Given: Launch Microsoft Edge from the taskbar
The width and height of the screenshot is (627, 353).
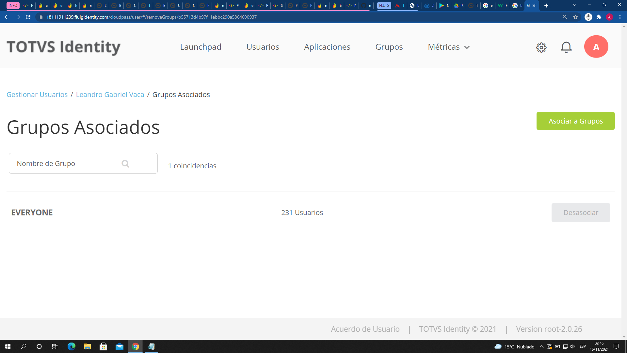Looking at the screenshot, I should pos(71,346).
